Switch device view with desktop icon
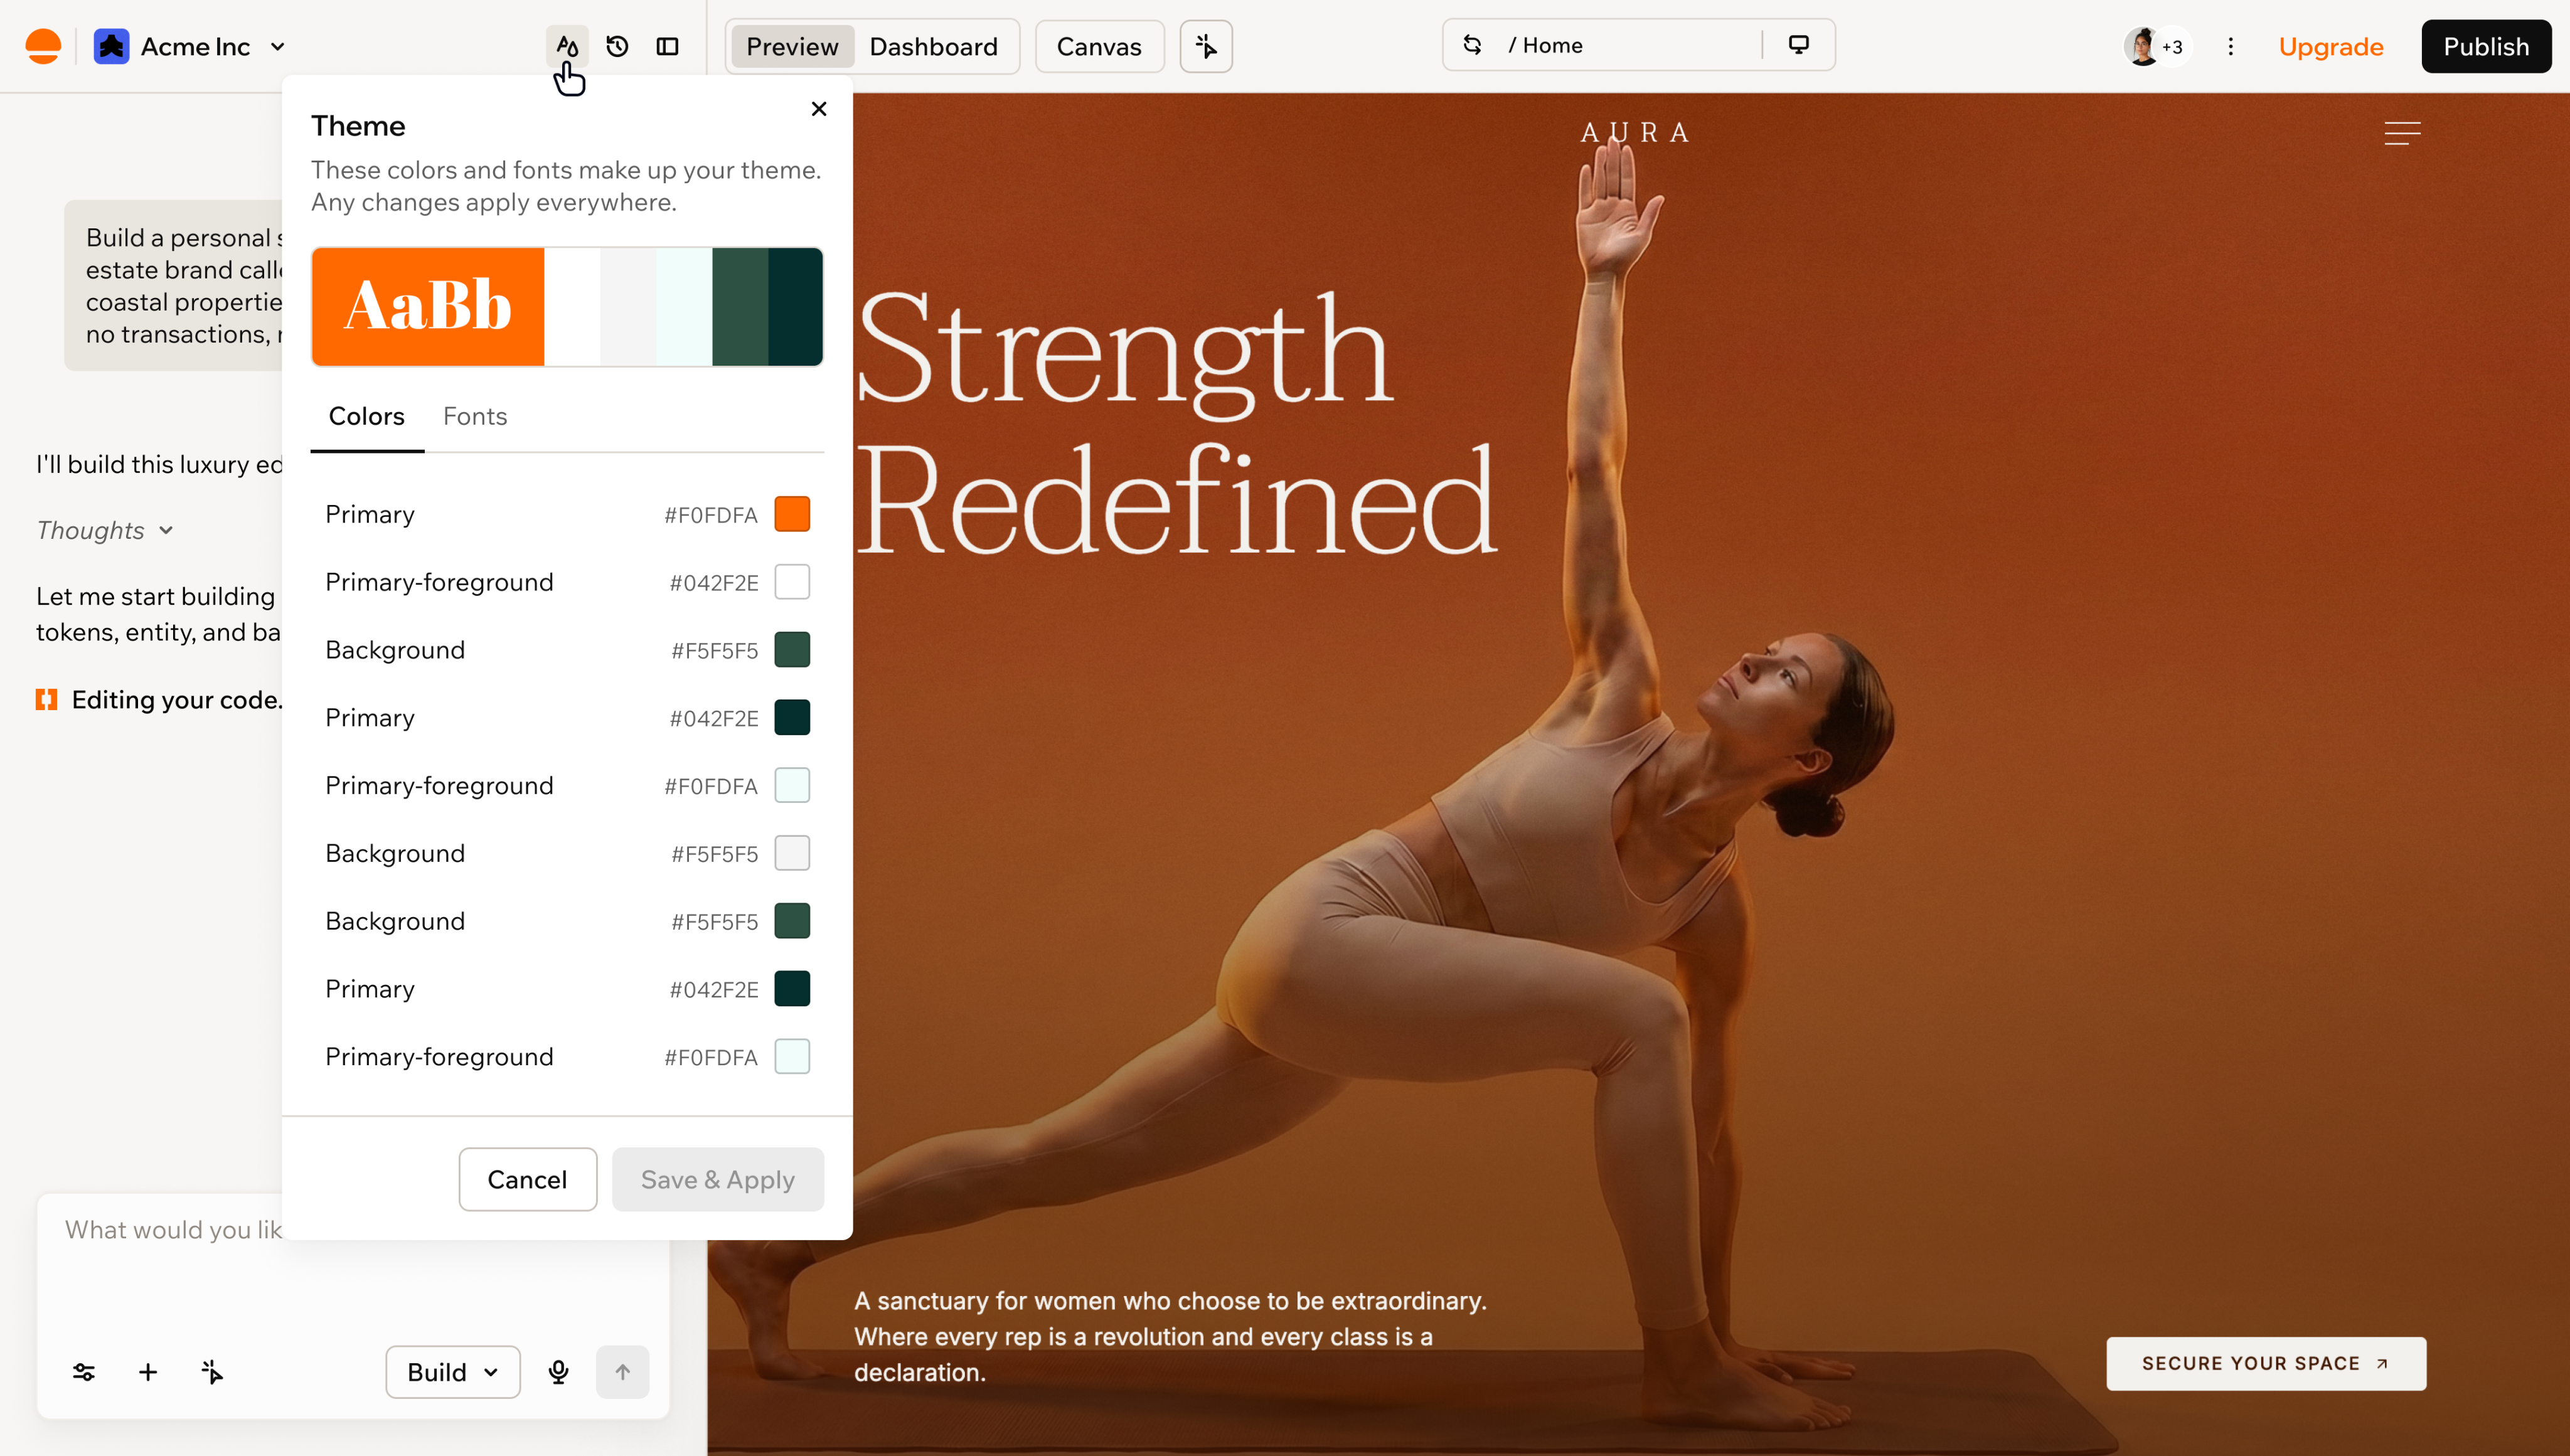 (x=1799, y=45)
